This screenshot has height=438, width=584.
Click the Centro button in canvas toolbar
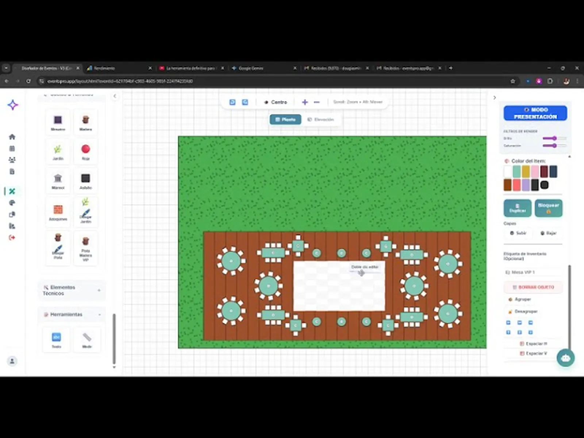coord(276,102)
